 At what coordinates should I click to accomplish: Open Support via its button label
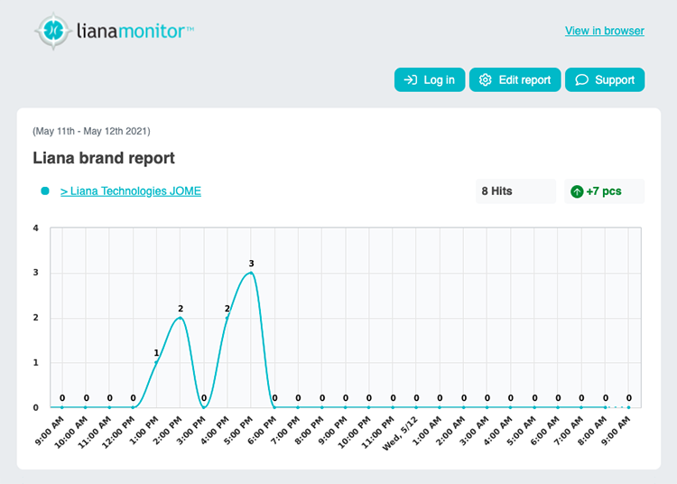[x=615, y=80]
